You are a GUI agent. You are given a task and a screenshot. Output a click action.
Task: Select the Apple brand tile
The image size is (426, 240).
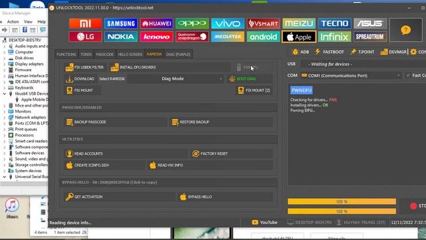click(x=299, y=37)
